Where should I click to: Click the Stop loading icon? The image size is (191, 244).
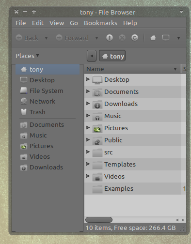click(x=122, y=38)
